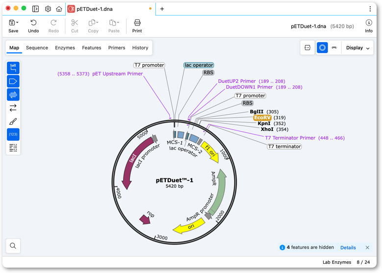Click the Print icon
Screen dimensions: 382x273
click(137, 23)
